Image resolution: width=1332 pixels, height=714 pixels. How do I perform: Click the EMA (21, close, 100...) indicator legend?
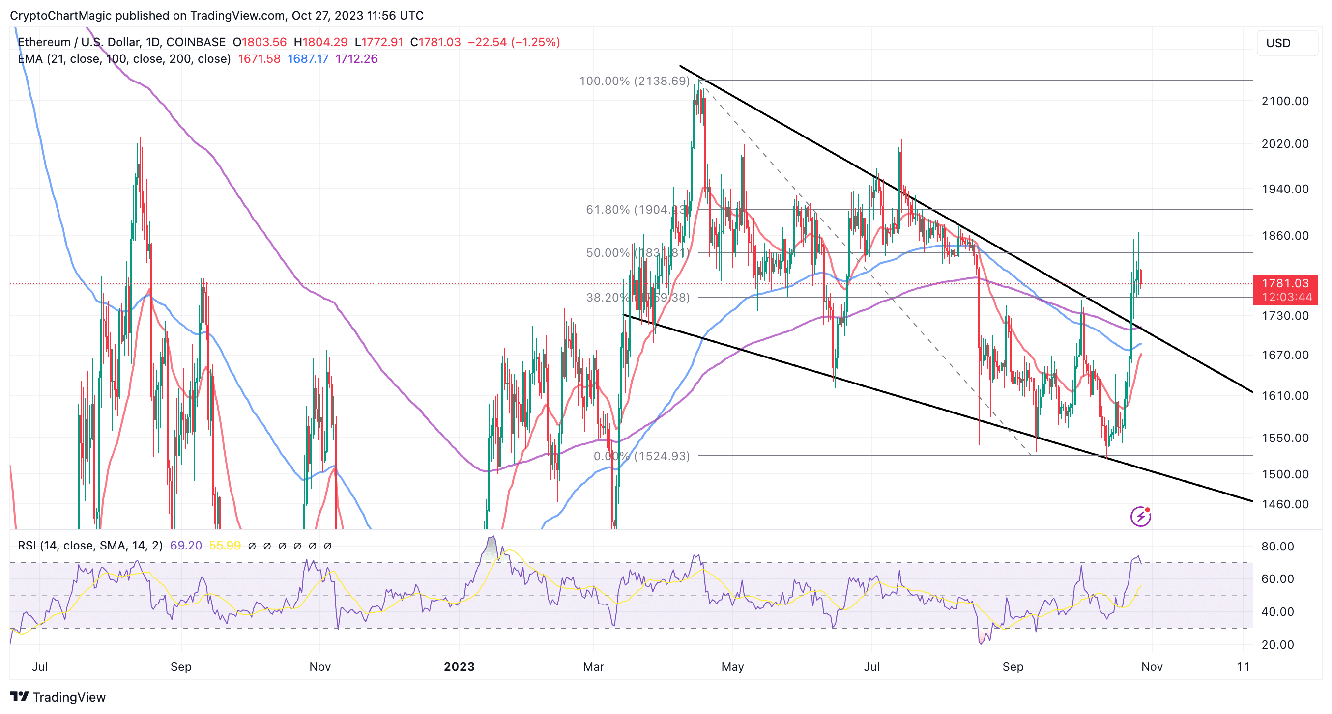[x=124, y=59]
